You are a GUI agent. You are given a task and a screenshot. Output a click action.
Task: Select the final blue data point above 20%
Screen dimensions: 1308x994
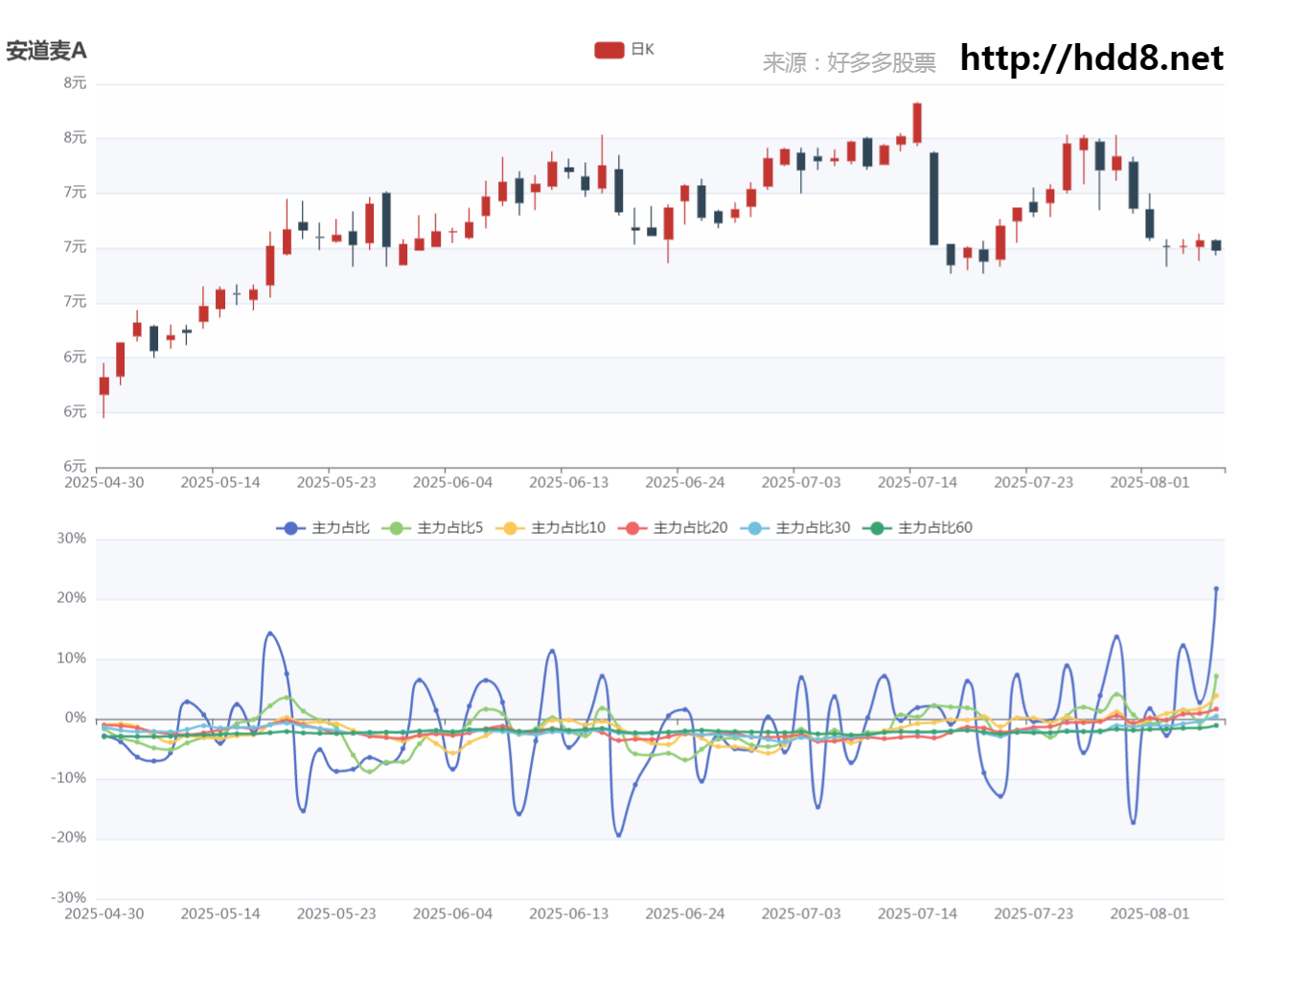1216,589
